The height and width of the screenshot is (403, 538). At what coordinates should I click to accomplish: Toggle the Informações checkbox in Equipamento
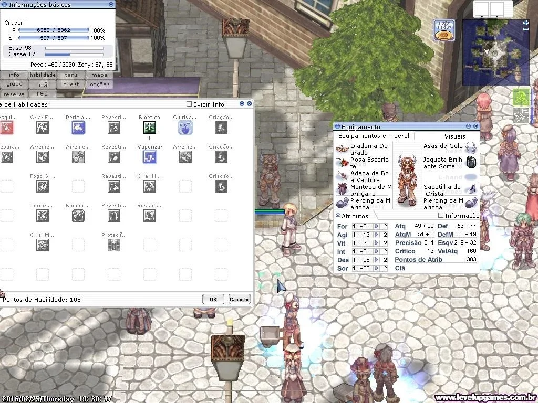(x=441, y=215)
